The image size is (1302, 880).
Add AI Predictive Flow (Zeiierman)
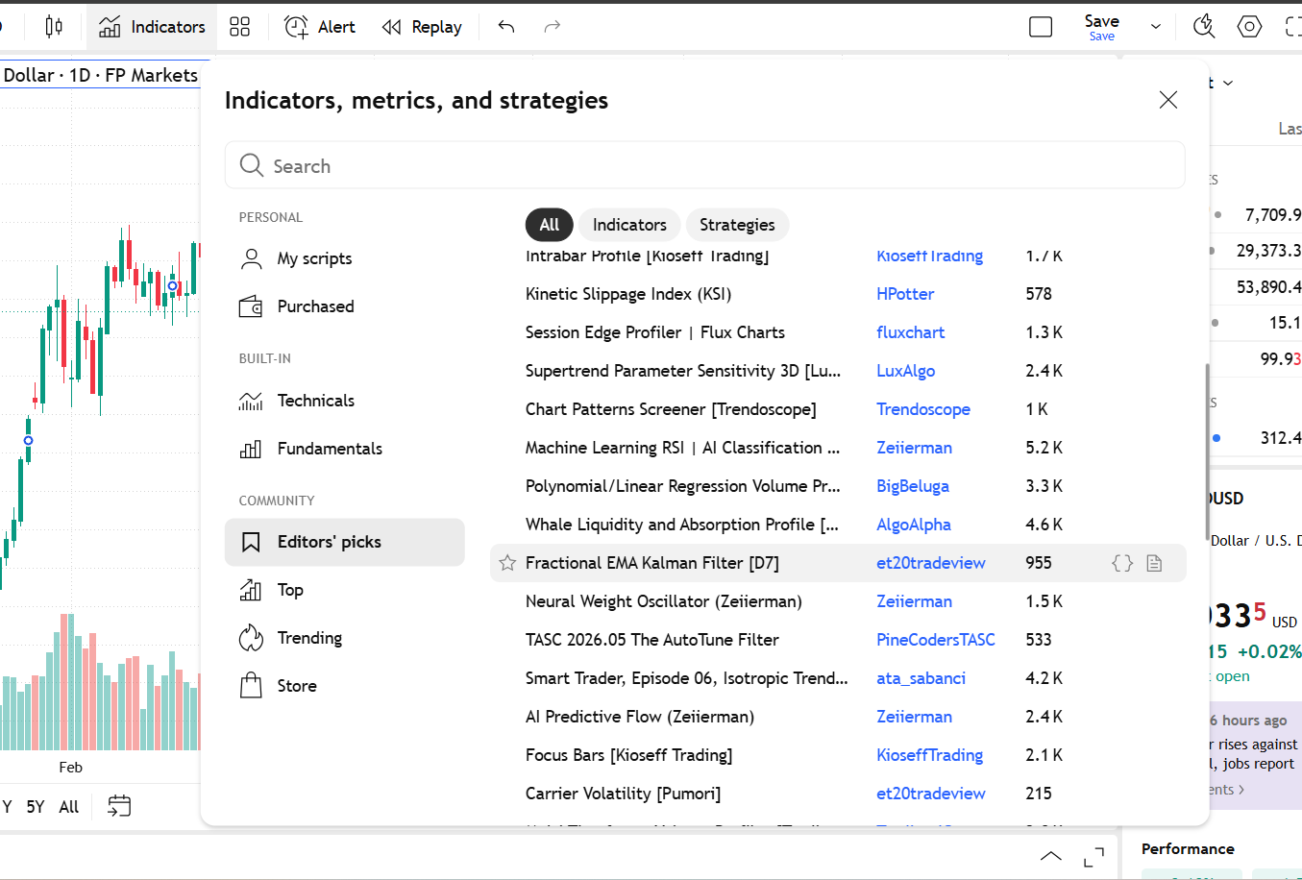pos(640,717)
